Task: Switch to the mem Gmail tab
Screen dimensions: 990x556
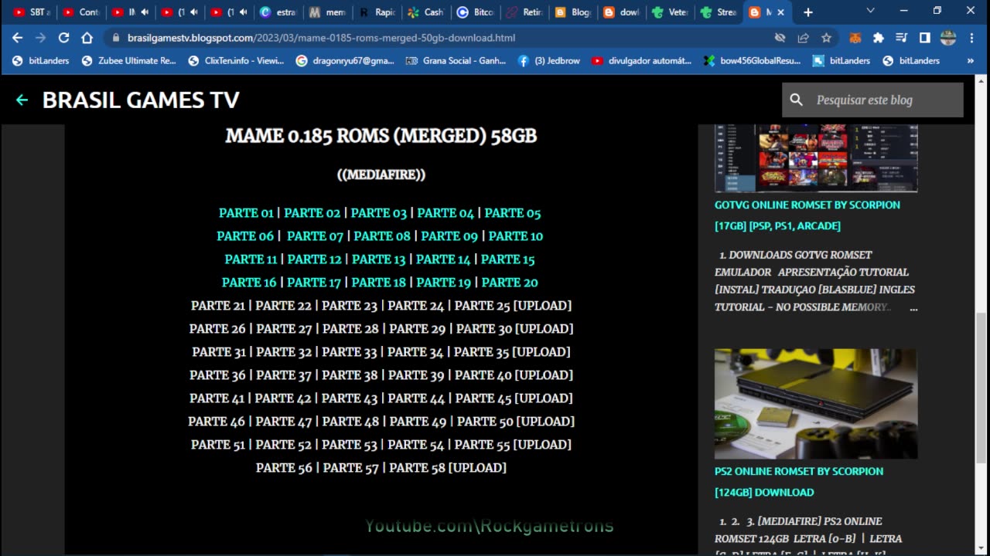Action: pyautogui.click(x=327, y=12)
